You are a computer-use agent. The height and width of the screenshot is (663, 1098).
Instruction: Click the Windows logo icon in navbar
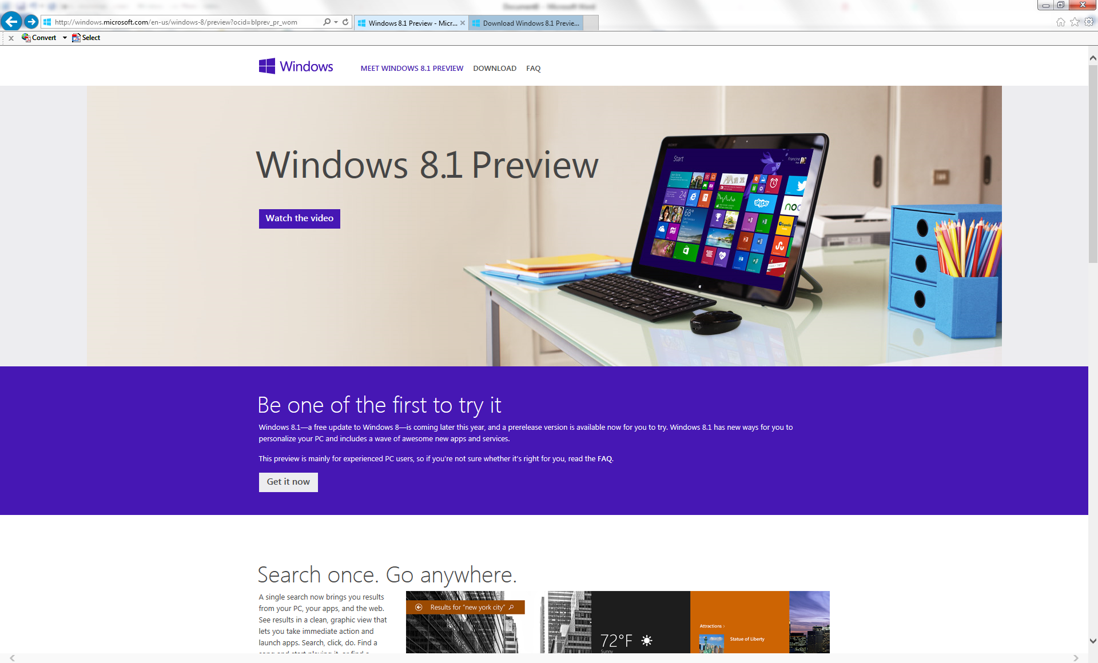[266, 67]
